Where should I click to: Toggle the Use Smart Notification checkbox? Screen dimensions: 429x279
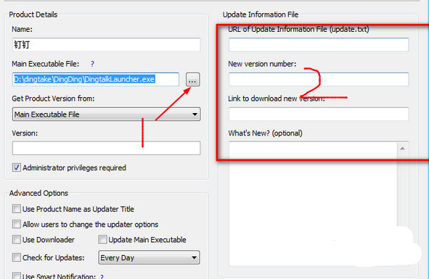[x=17, y=276]
